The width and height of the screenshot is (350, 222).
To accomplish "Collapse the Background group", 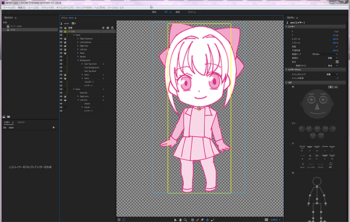I will point(78,60).
